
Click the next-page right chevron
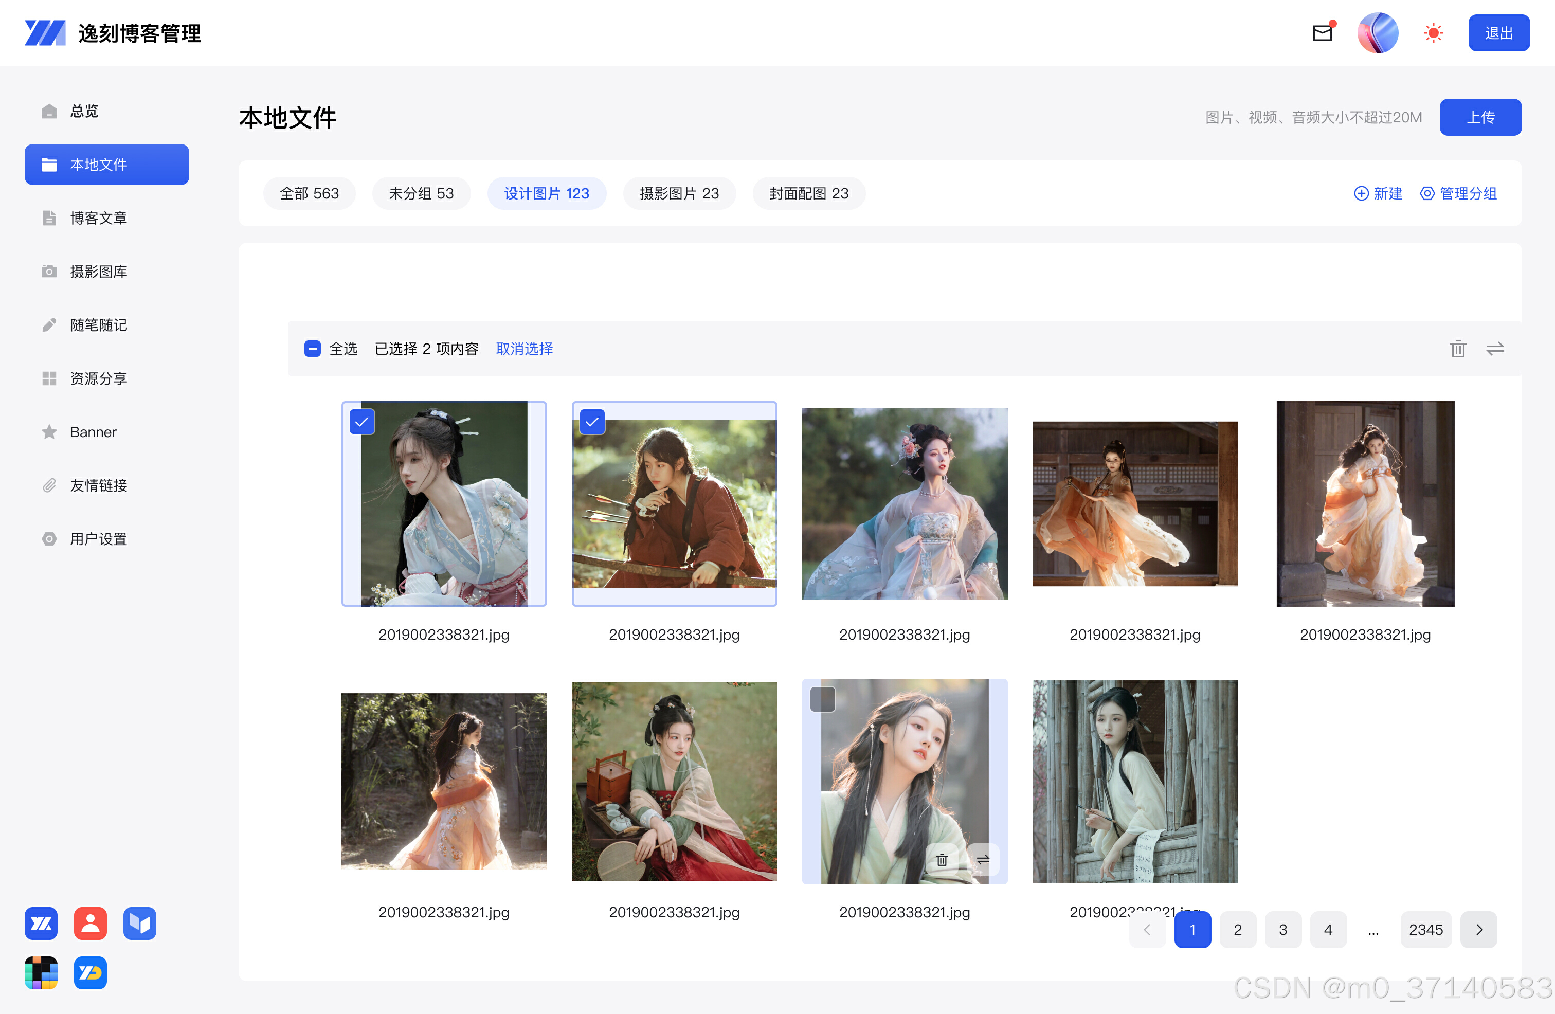pyautogui.click(x=1478, y=929)
